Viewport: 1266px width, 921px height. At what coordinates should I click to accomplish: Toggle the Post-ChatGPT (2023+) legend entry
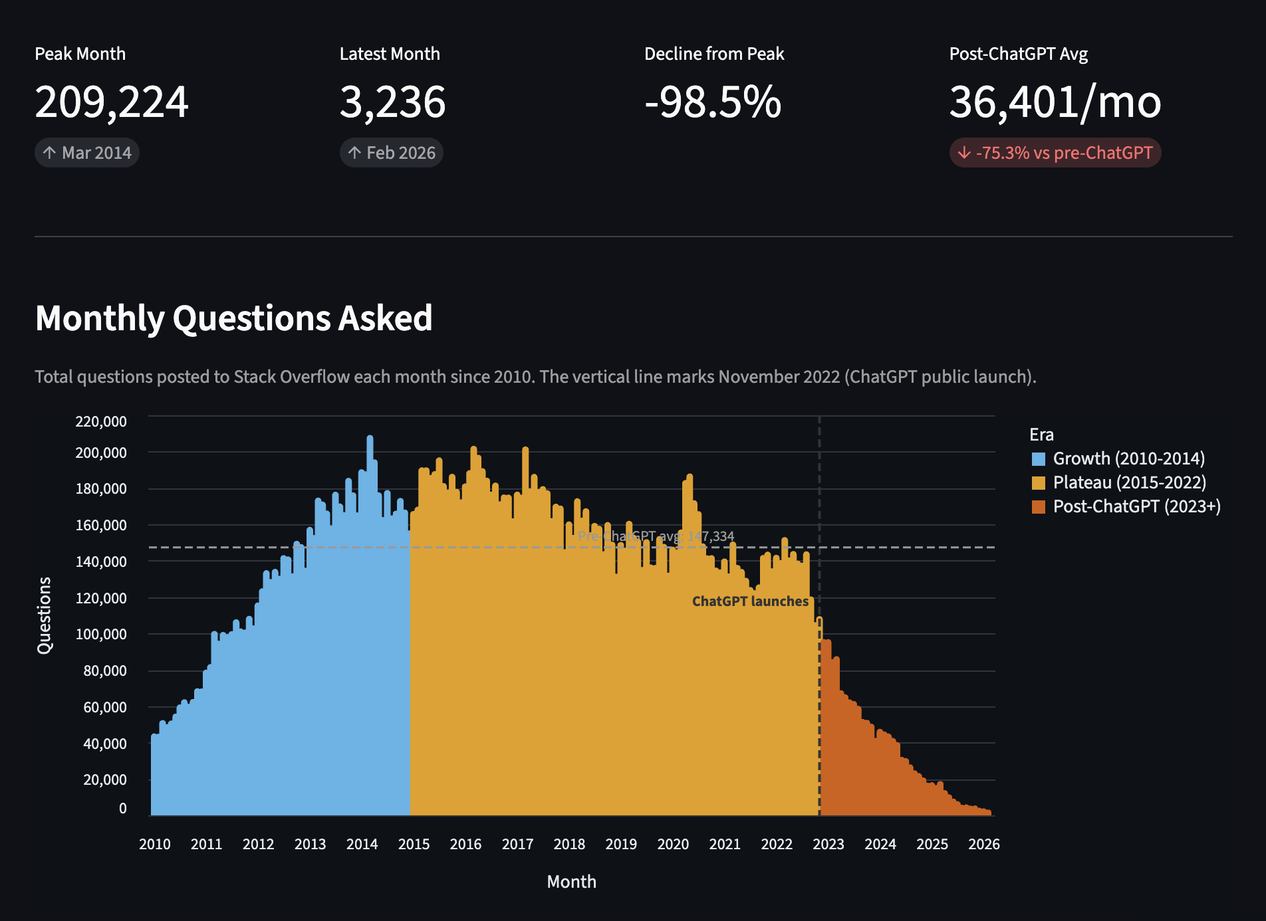(1136, 506)
